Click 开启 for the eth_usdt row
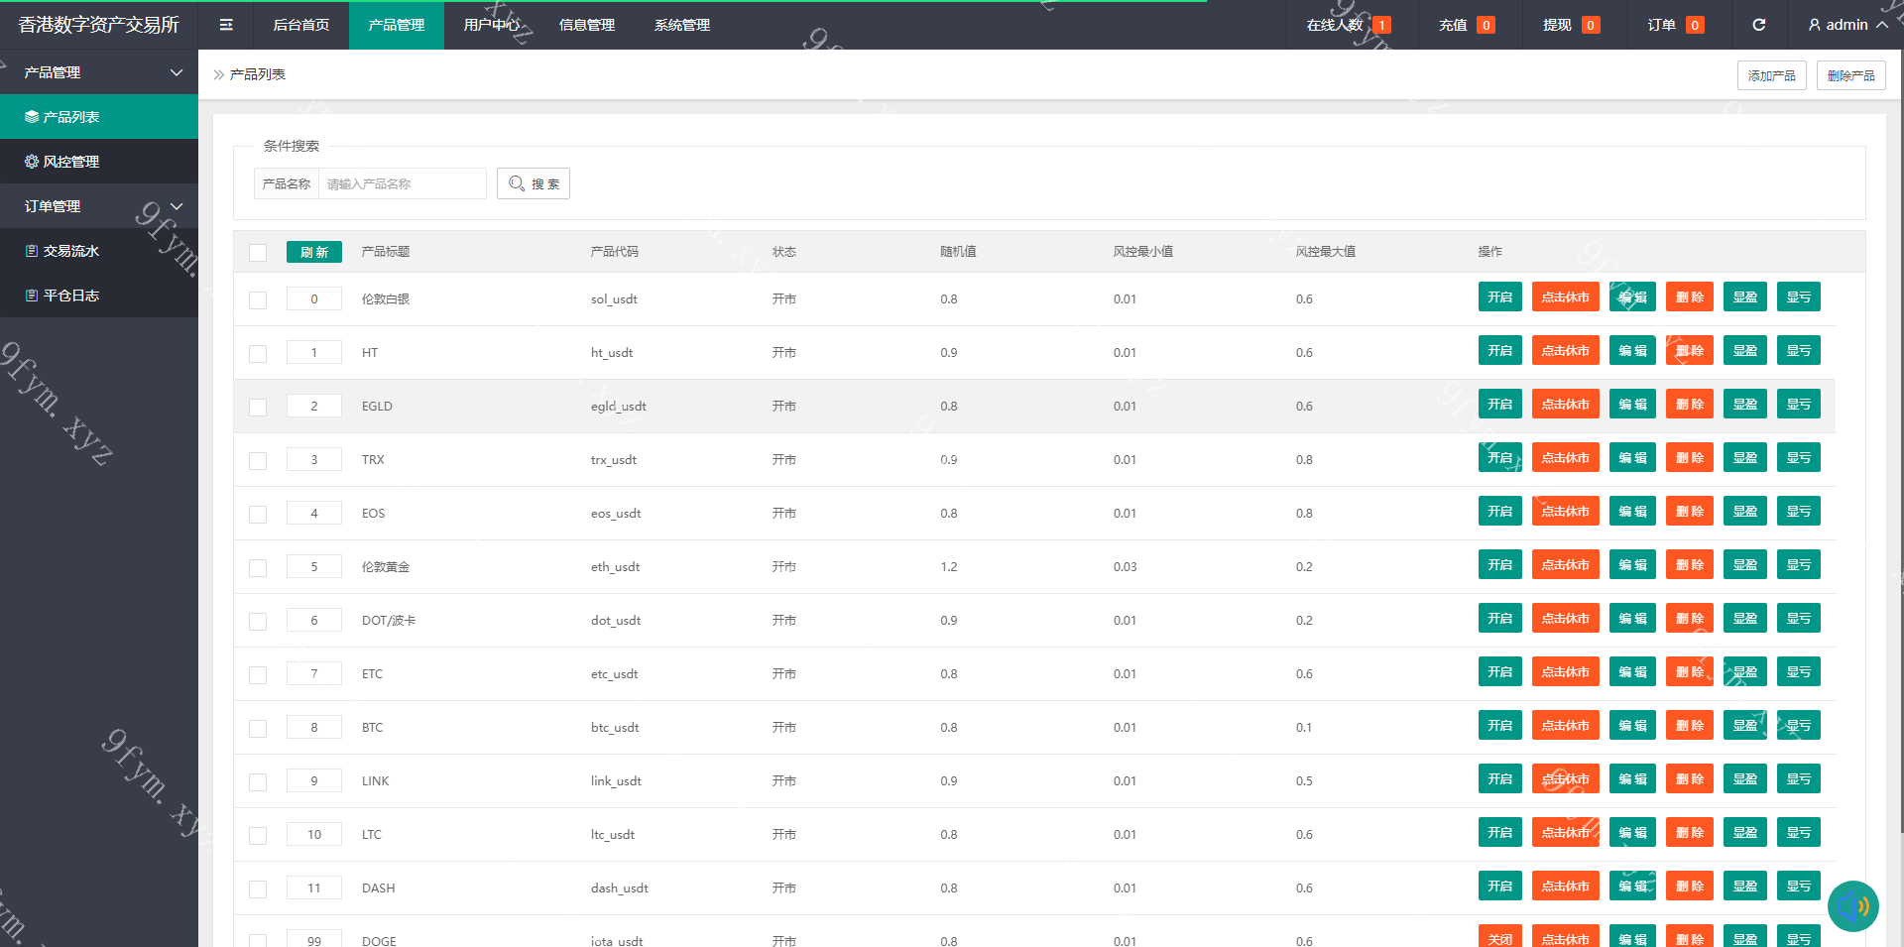 pos(1500,564)
